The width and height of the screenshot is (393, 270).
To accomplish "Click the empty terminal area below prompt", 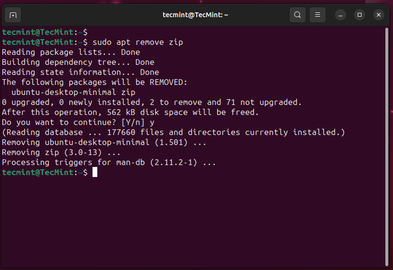I will tap(193, 222).
